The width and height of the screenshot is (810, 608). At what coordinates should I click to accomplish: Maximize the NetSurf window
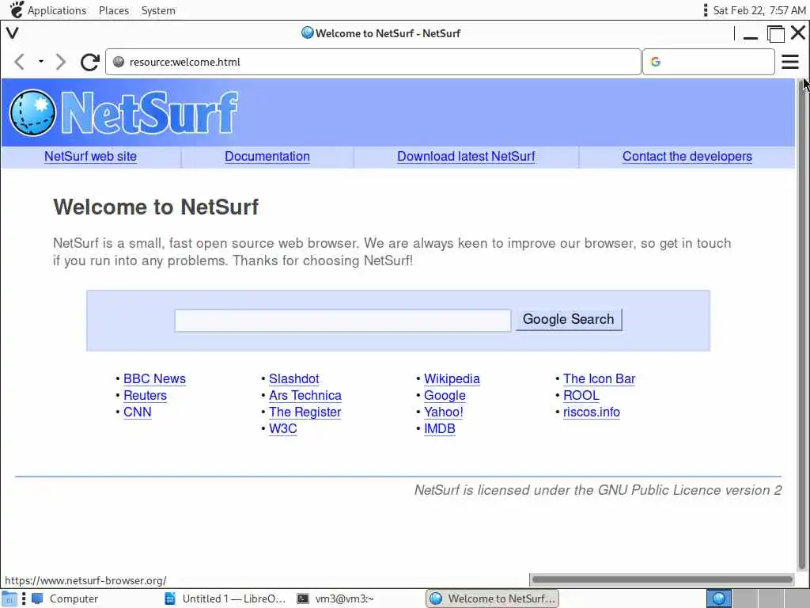[x=775, y=33]
